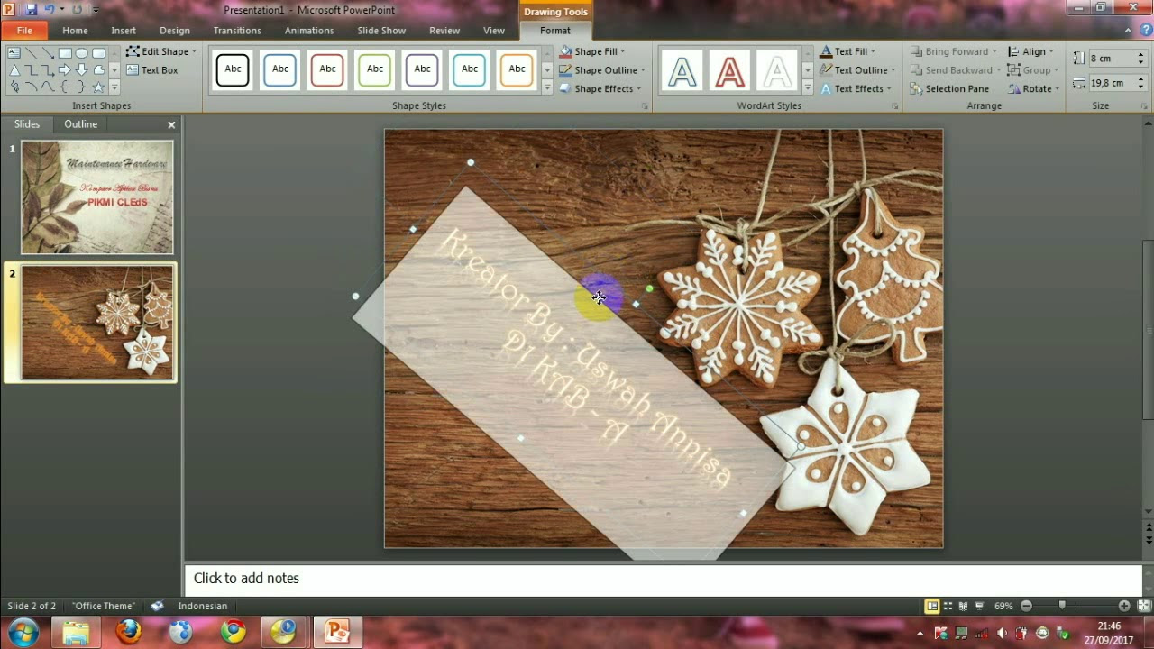Switch to Normal view in status bar

[932, 606]
